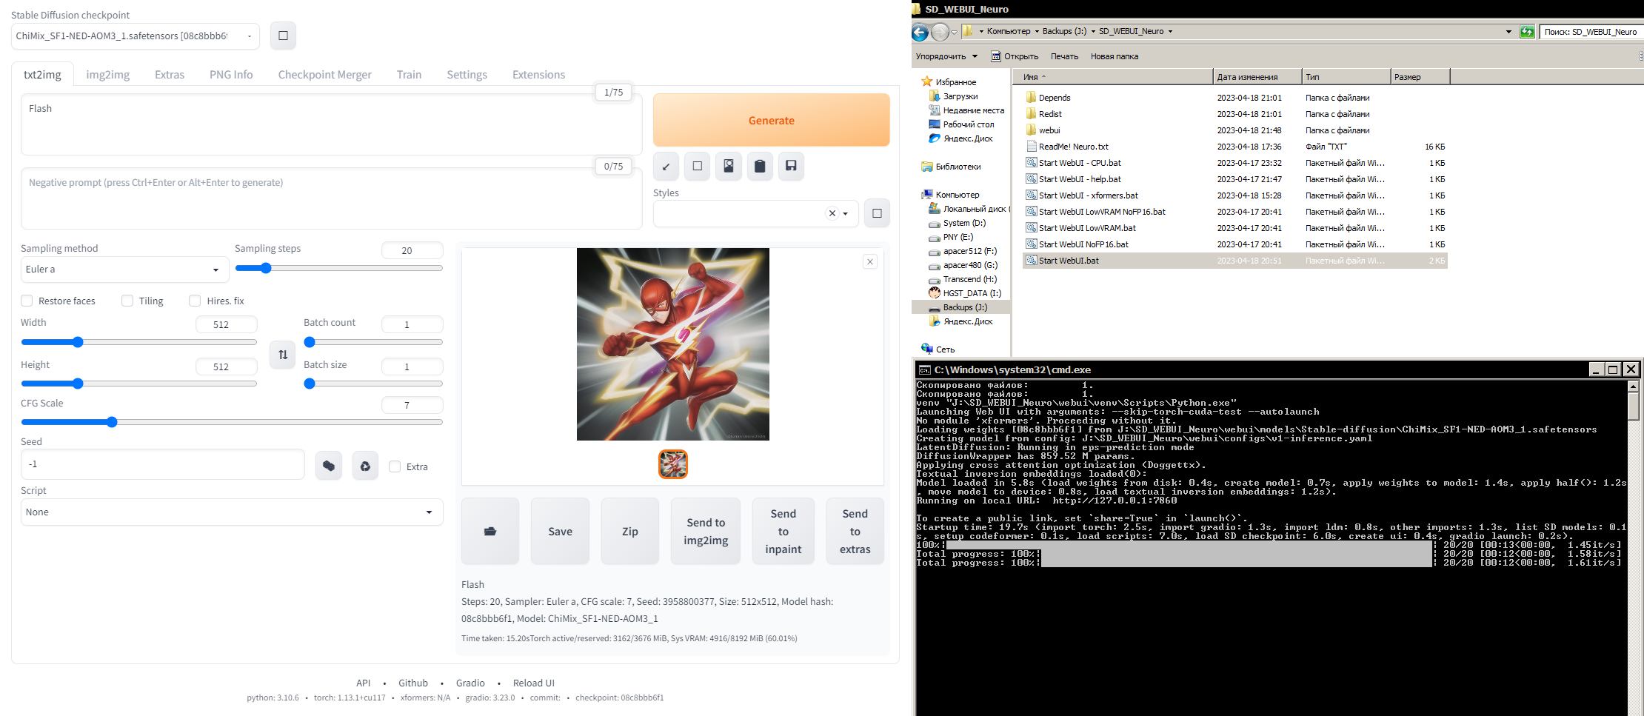The image size is (1644, 716).
Task: Click the Negative prompt text area
Action: 331,198
